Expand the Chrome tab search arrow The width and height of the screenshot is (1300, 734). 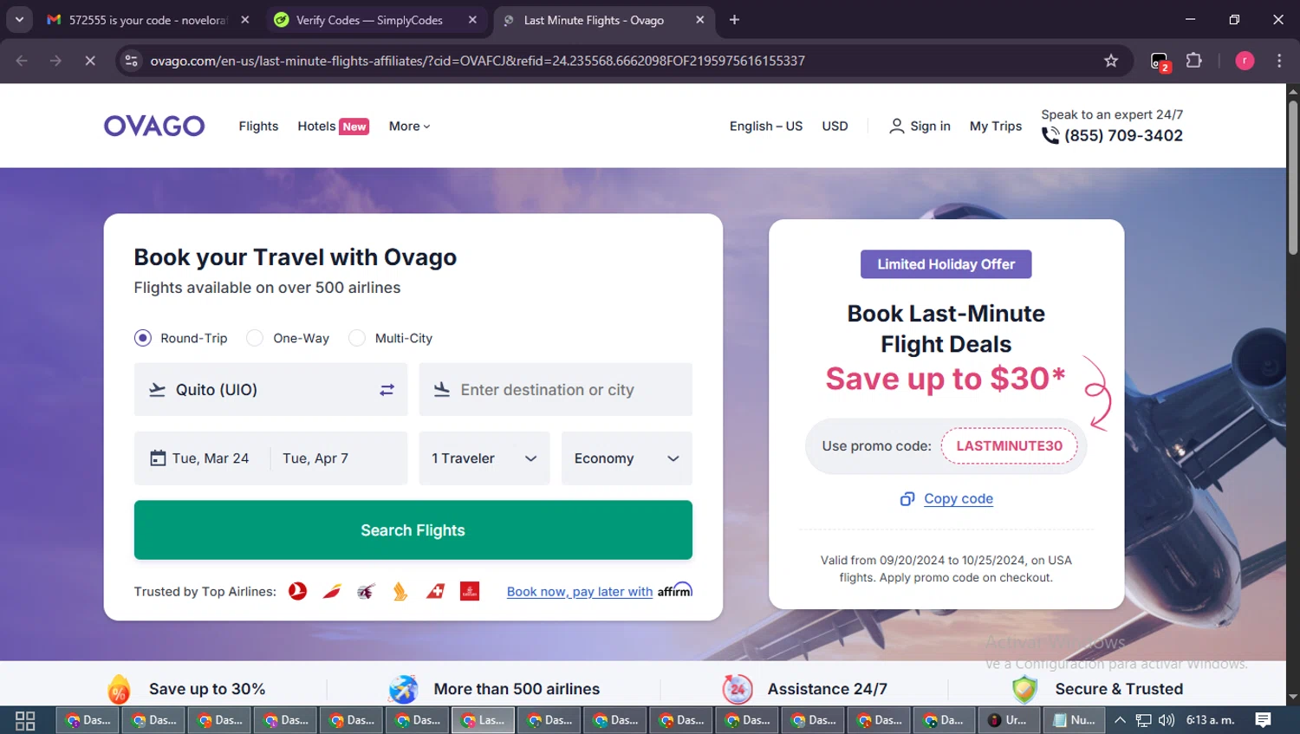point(19,20)
